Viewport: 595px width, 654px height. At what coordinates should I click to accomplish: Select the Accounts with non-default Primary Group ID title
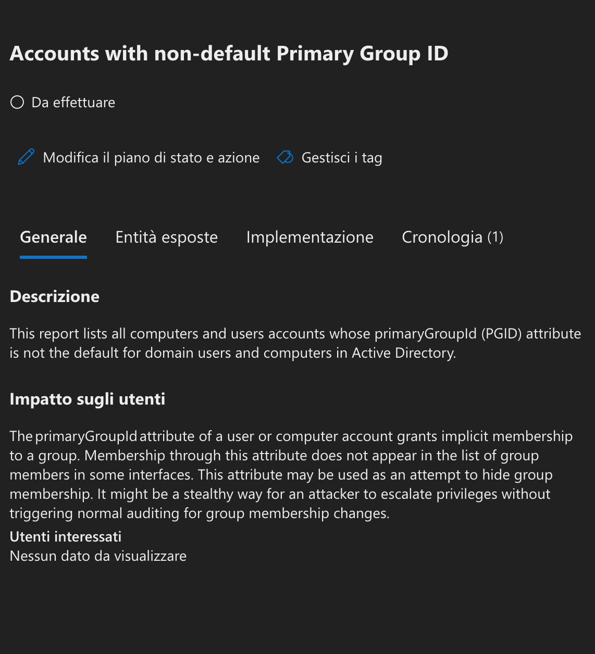pyautogui.click(x=229, y=53)
